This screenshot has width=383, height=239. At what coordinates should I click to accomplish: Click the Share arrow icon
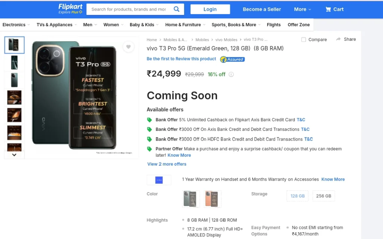338,39
